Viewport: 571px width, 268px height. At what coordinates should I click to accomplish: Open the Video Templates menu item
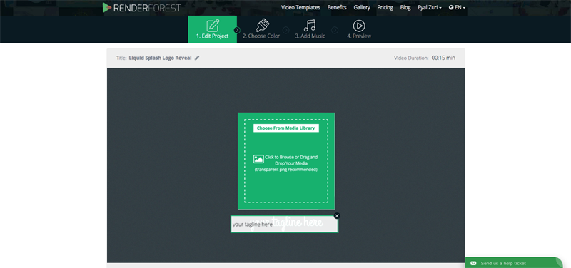pyautogui.click(x=300, y=7)
